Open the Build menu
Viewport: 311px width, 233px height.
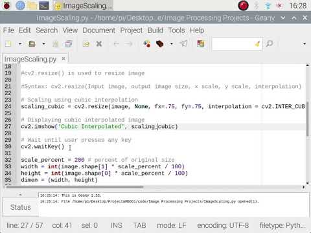155,30
